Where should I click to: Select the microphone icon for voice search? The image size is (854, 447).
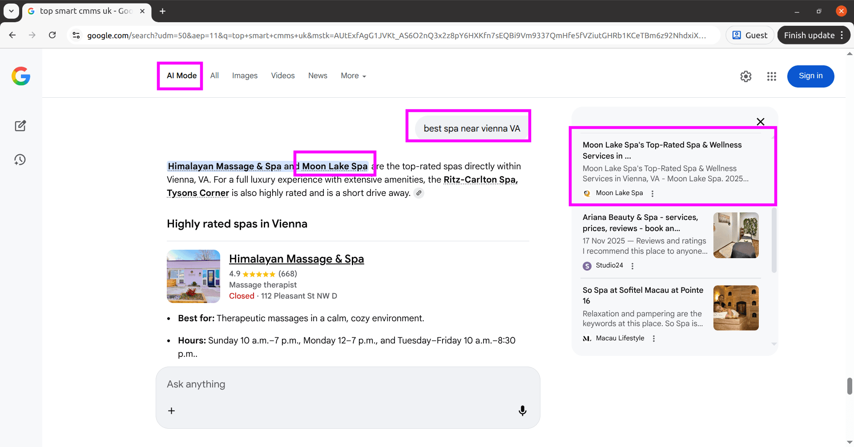[x=523, y=411]
